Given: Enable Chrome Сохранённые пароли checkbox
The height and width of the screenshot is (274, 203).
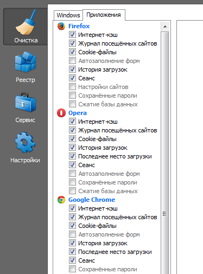Looking at the screenshot, I should coord(72,269).
